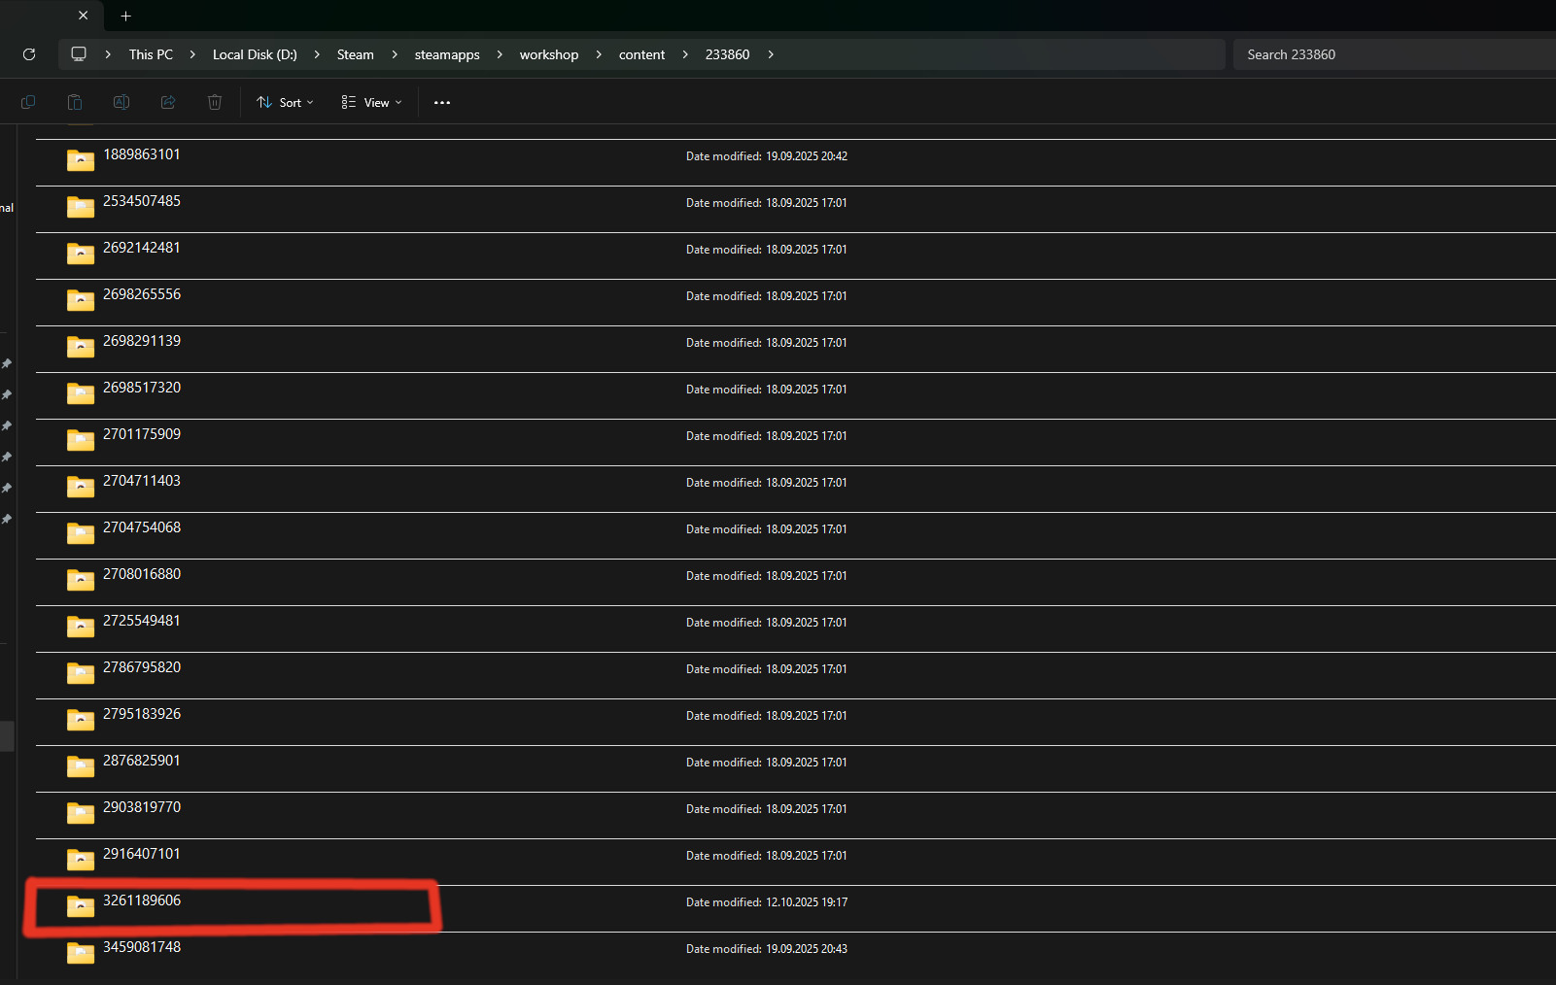
Task: Click the Search 233860 field
Action: (1395, 54)
